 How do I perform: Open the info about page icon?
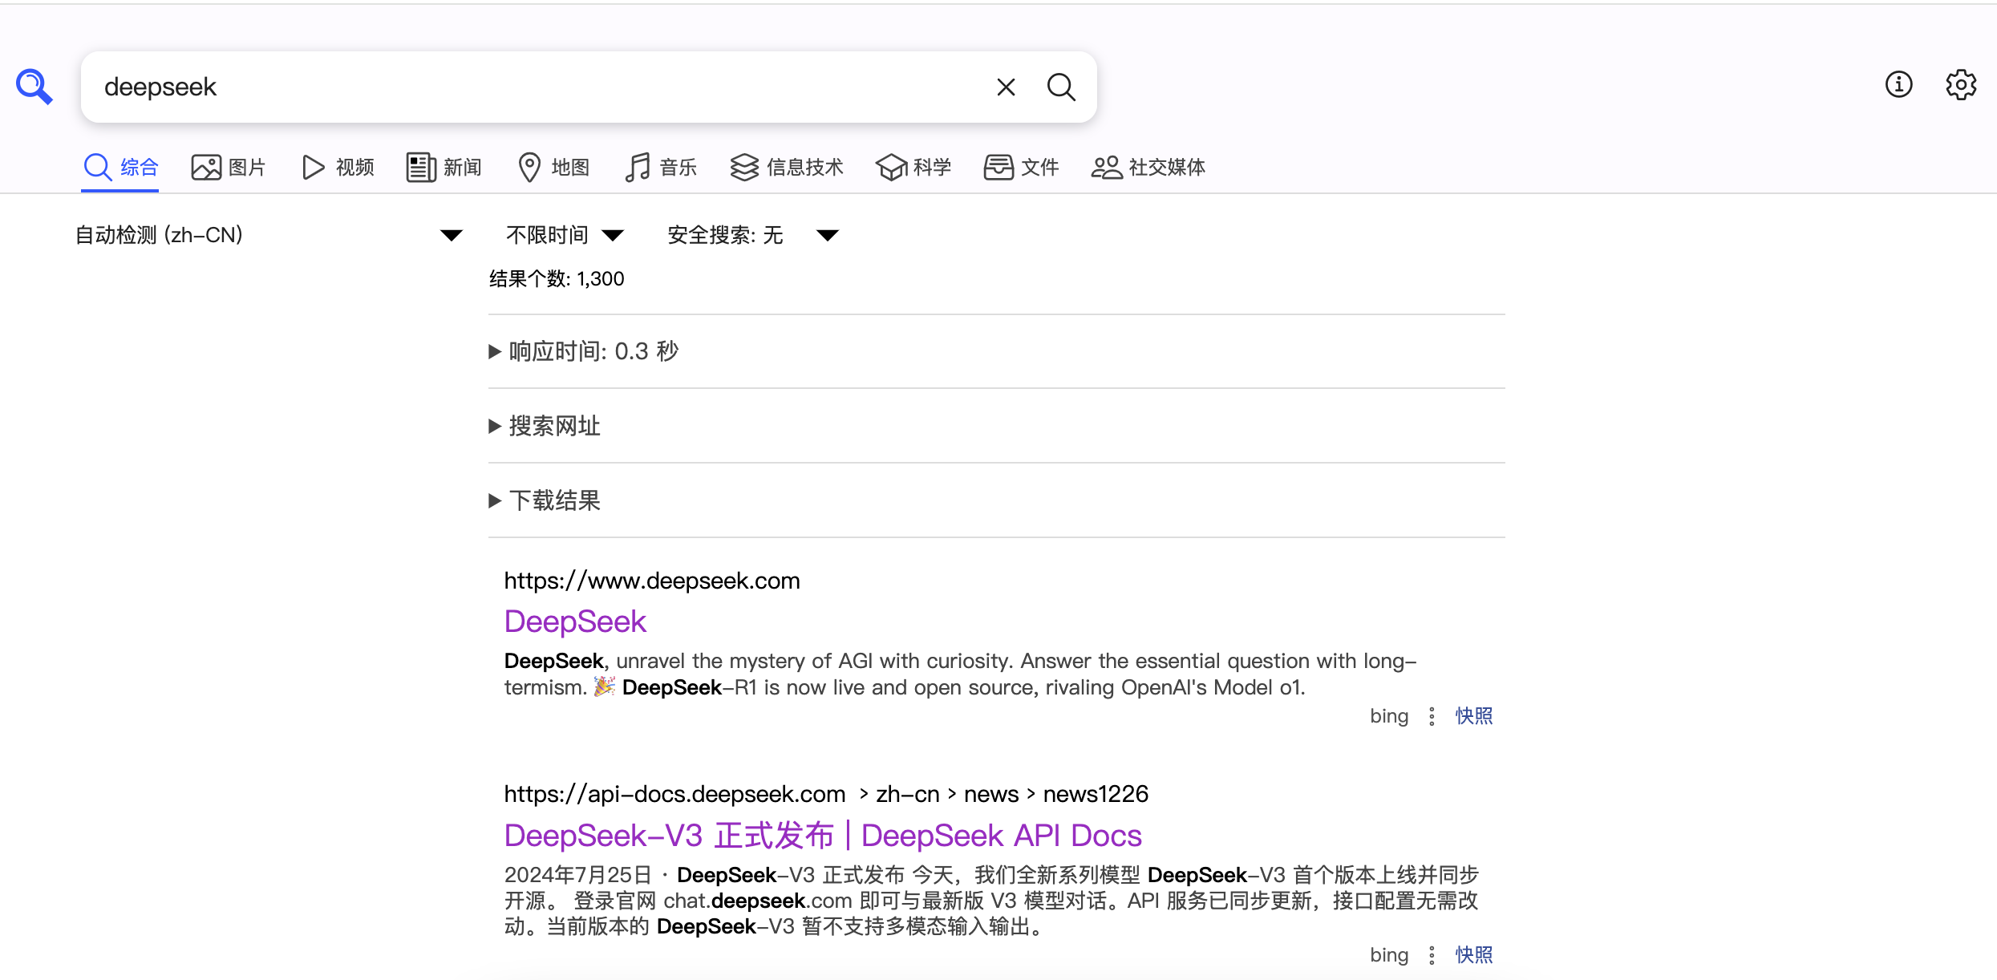[1898, 84]
